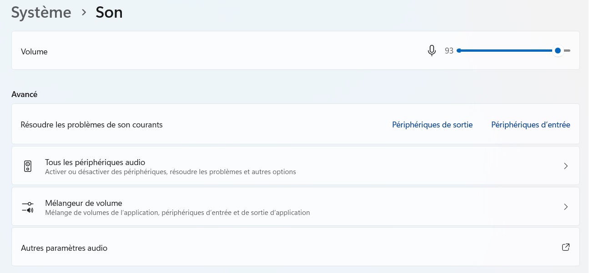Image resolution: width=589 pixels, height=273 pixels.
Task: Click the speaker icon for all audio devices
Action: 28,166
